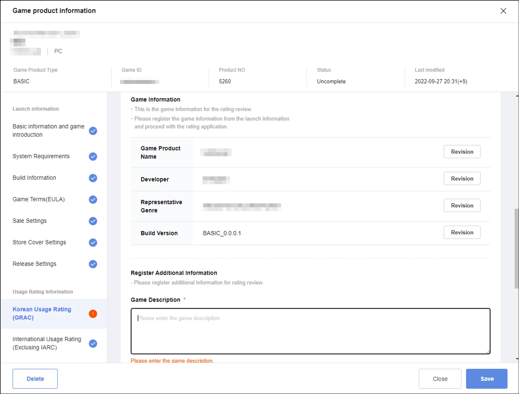Viewport: 519px width, 394px height.
Task: Click the Store Cover Settings check icon
Action: click(93, 242)
